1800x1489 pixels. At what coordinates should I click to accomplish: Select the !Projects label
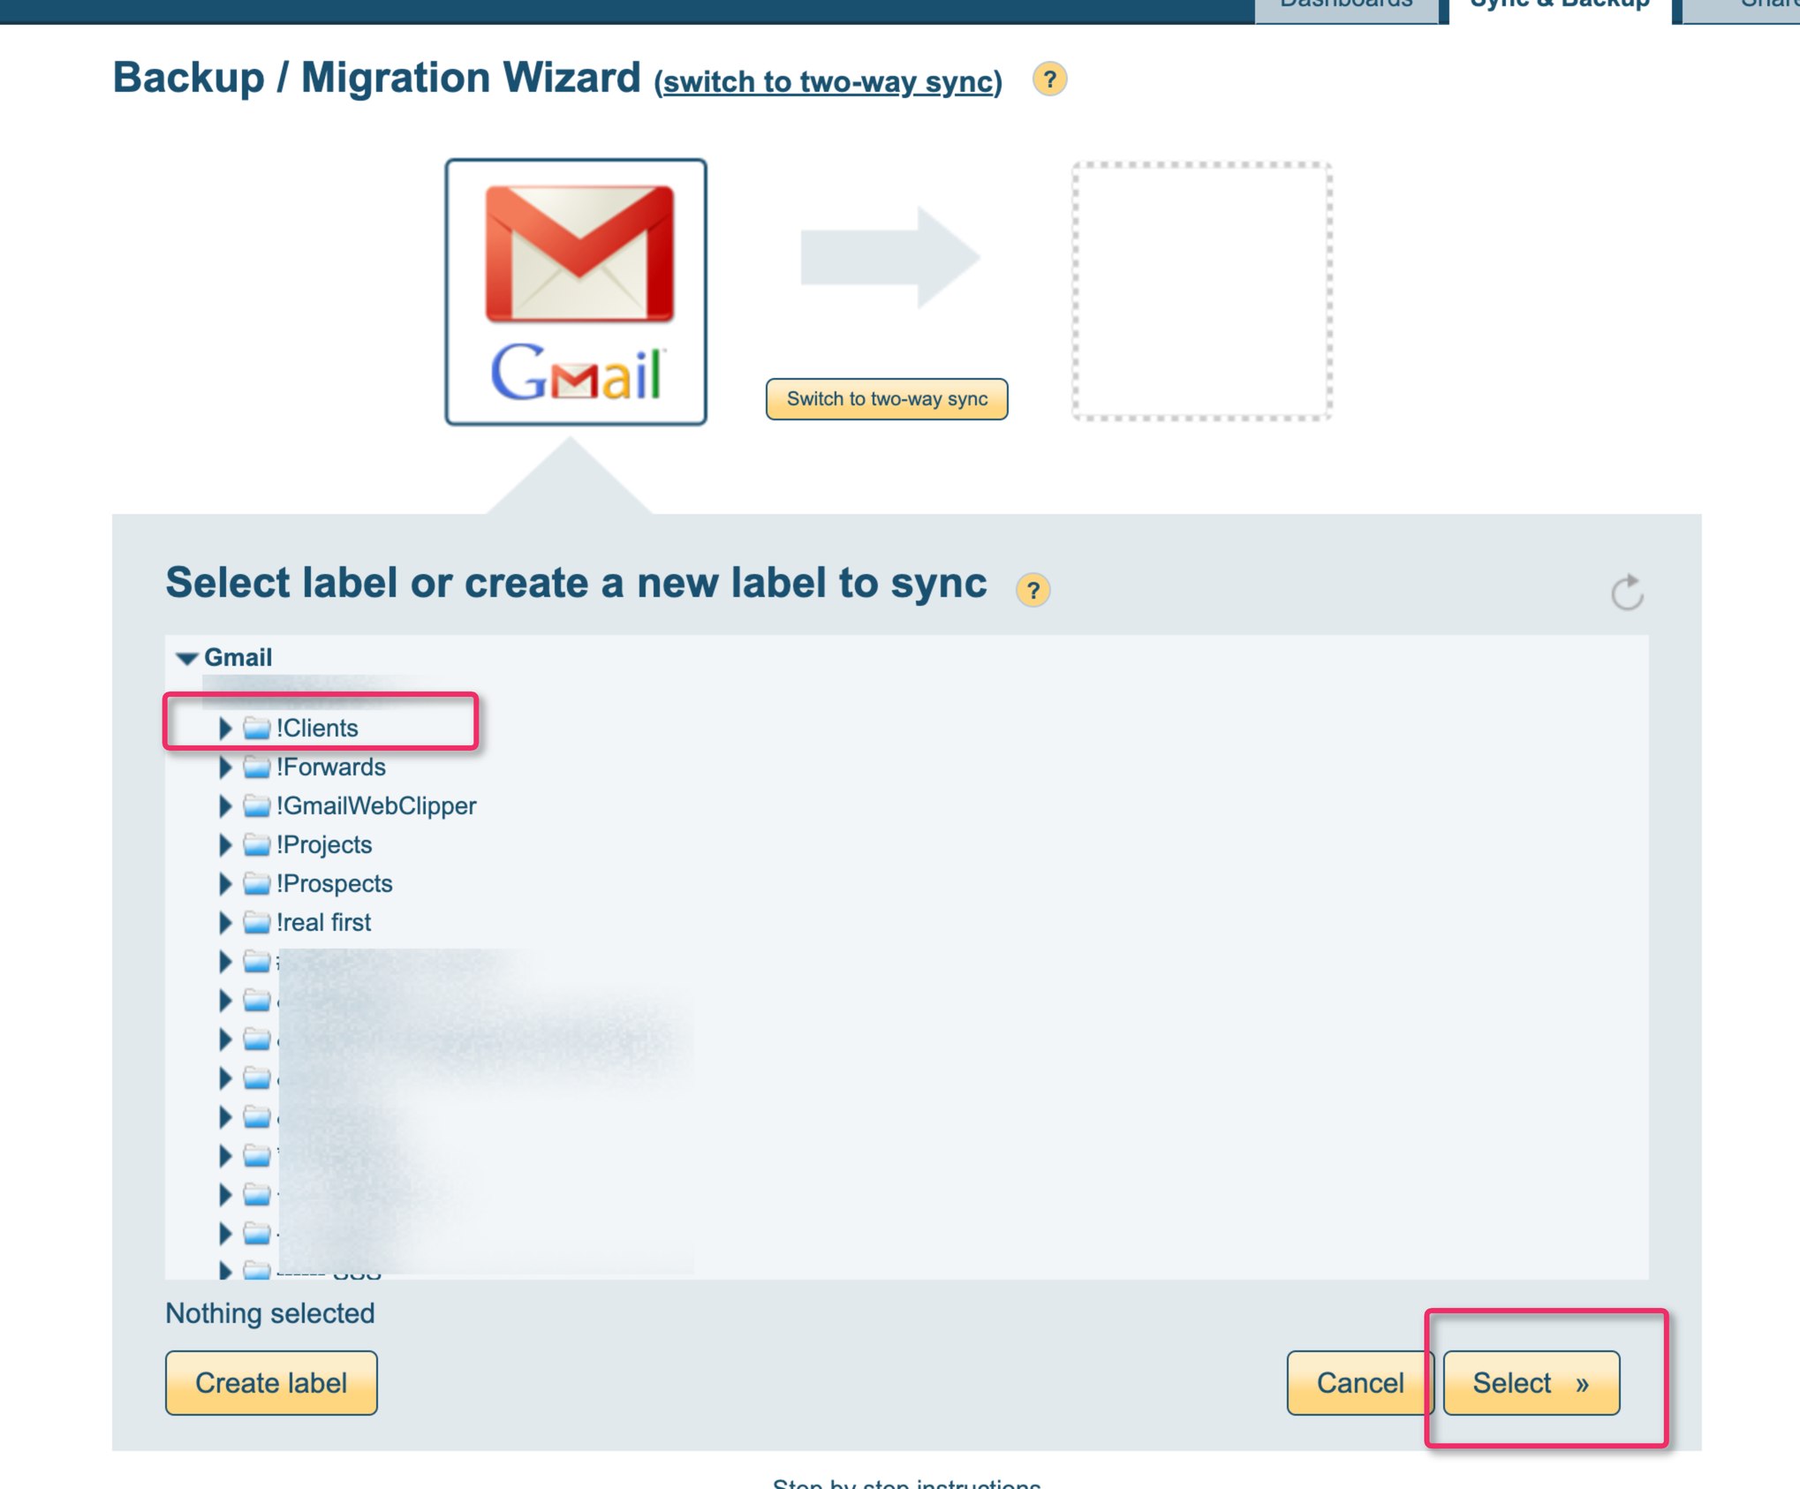(x=324, y=844)
